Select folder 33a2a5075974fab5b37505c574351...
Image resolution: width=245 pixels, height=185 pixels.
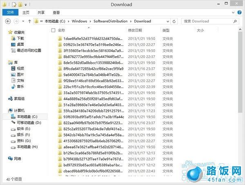94,93
